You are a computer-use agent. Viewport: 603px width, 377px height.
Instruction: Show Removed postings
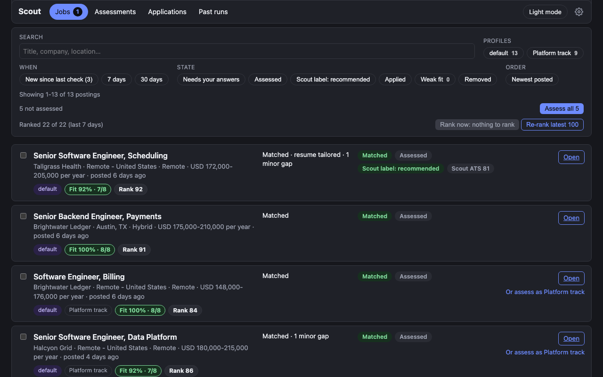point(478,80)
